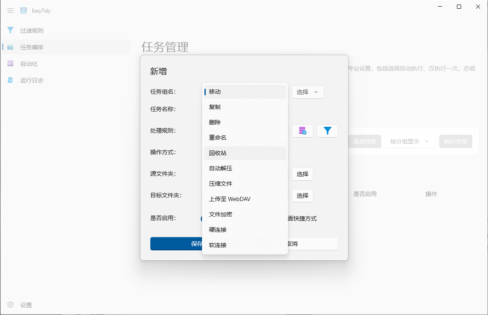Select the 过滤规则 filter icon in sidebar
This screenshot has width=488, height=315.
10,30
